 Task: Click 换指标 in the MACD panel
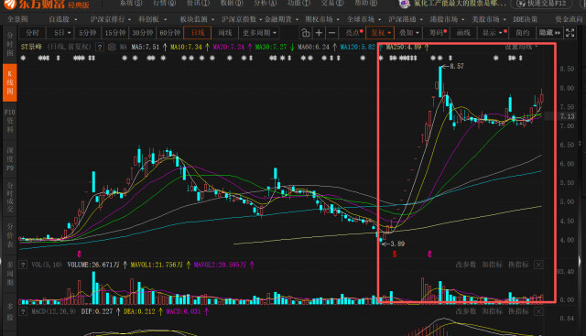(x=518, y=311)
